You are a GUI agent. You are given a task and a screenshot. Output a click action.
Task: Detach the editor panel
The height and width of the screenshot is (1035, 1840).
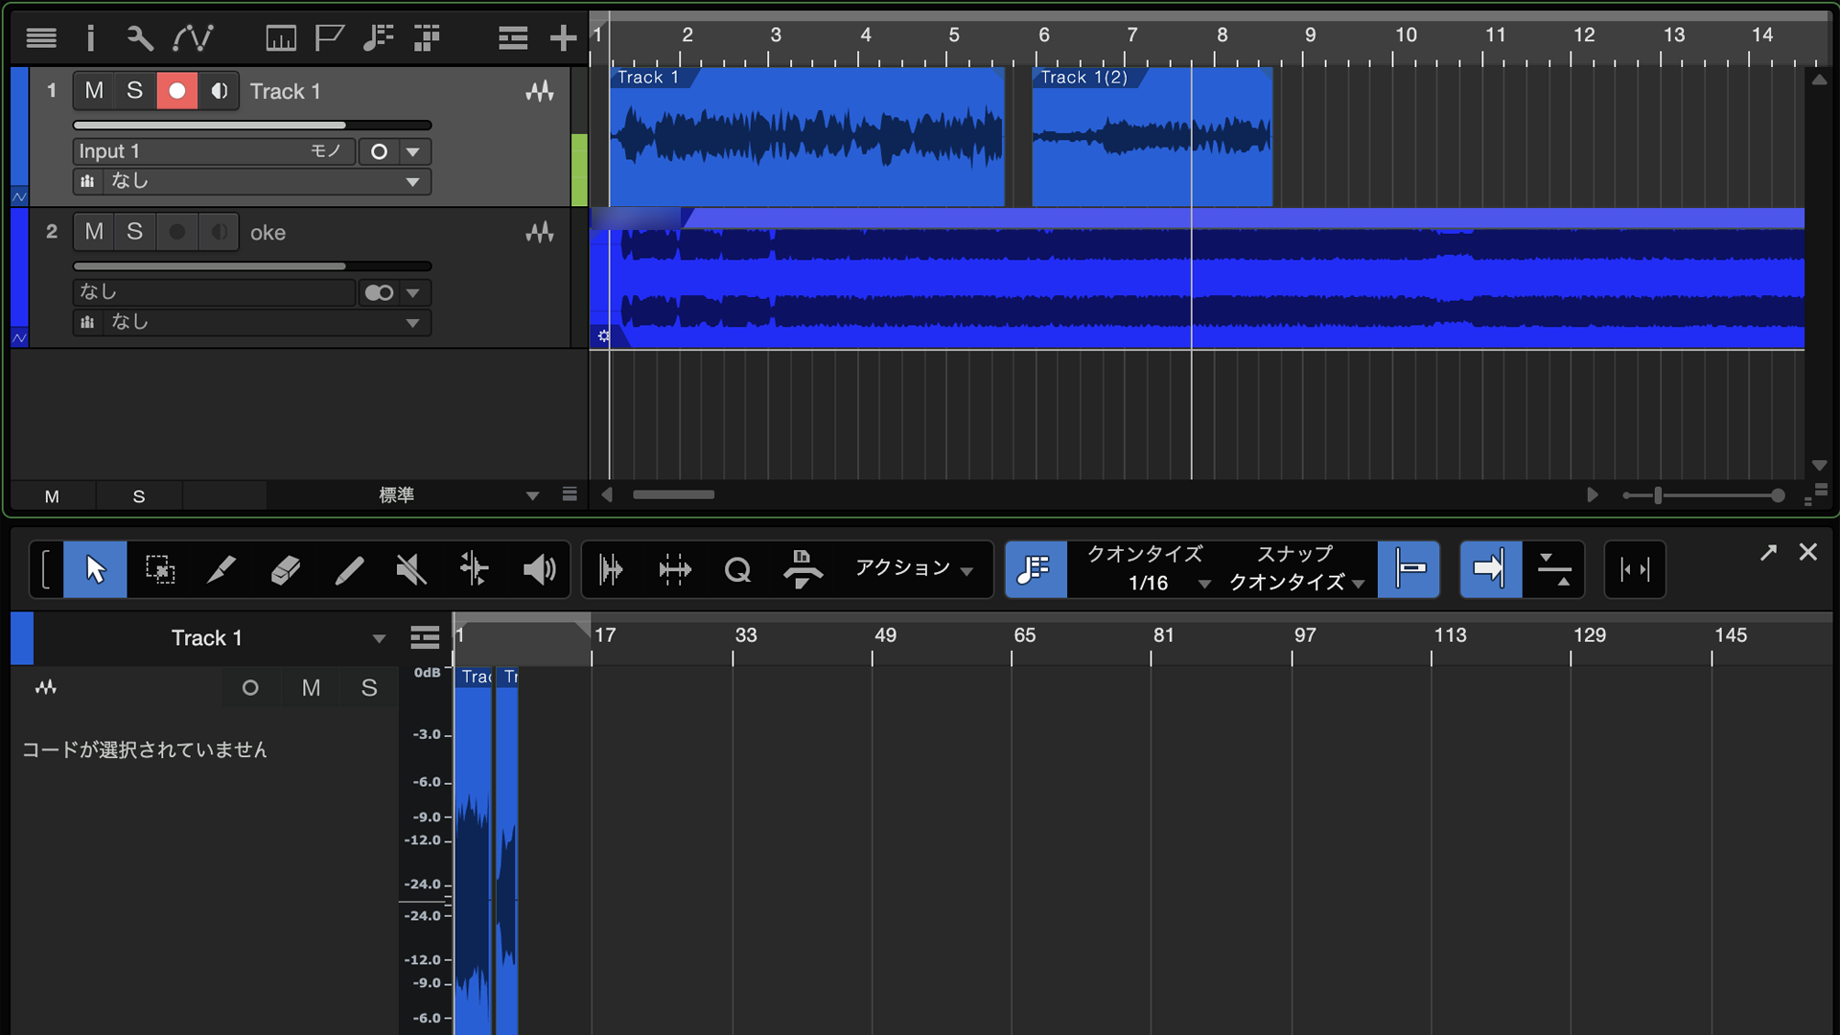[x=1768, y=553]
